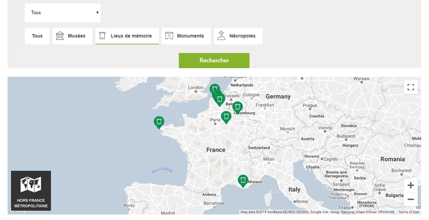Click the northernmost marker near the Channel coast

(x=215, y=89)
